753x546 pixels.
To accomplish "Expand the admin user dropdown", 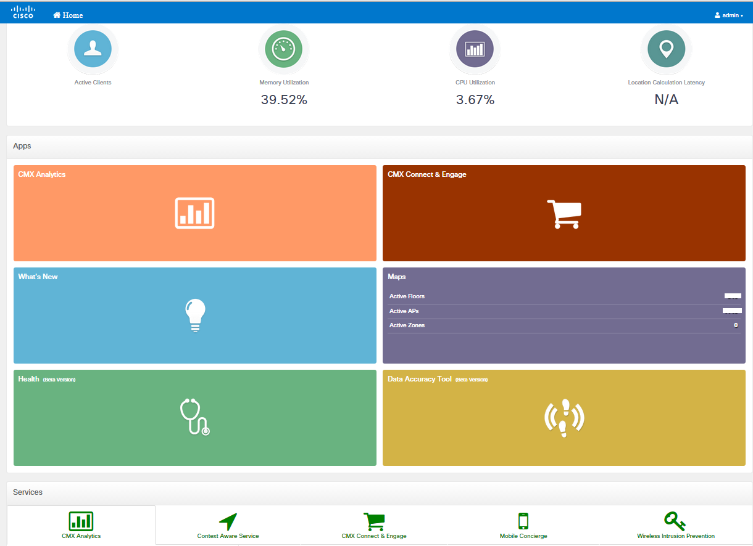I will [729, 15].
